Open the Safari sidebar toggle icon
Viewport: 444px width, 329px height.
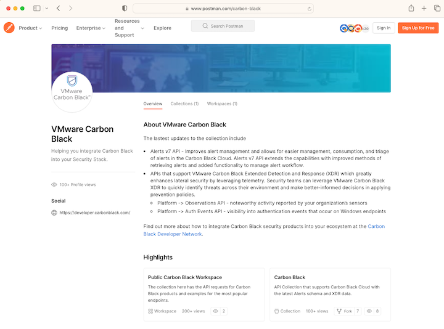point(37,9)
